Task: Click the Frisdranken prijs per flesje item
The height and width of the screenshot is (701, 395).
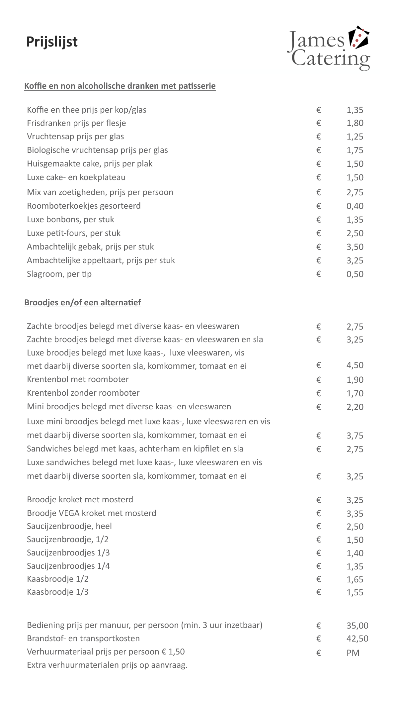Action: coord(76,123)
